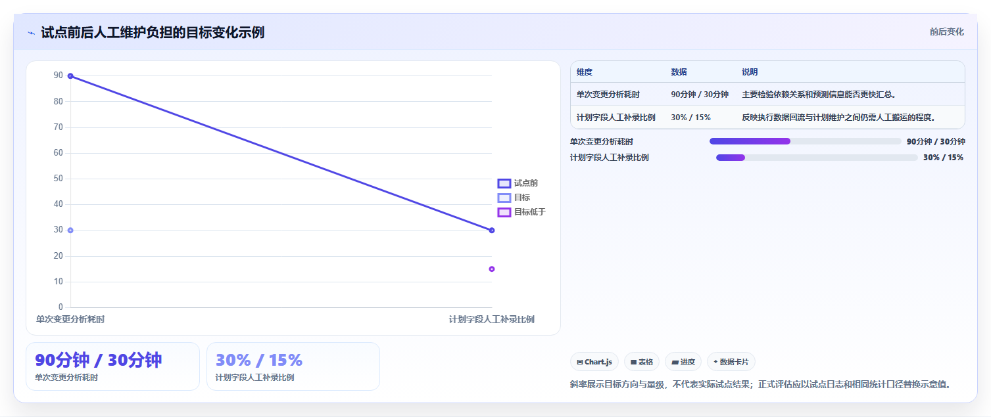The width and height of the screenshot is (991, 417).
Task: Click the 30% / 15% progress value label
Action: click(943, 158)
